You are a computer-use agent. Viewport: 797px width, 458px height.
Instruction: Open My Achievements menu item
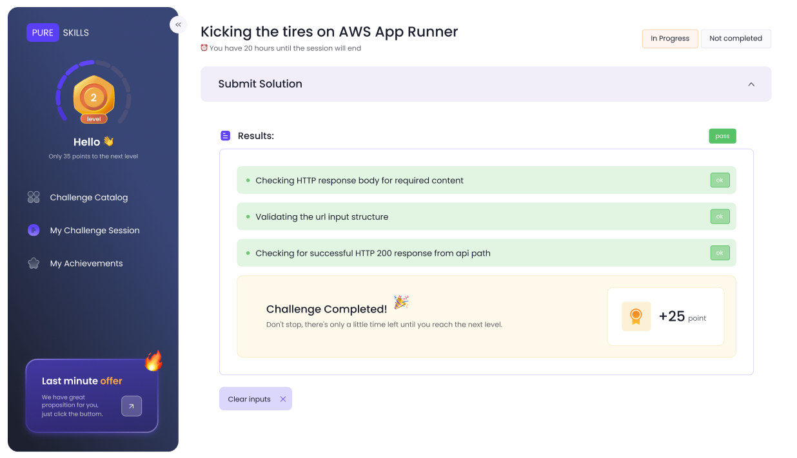pyautogui.click(x=86, y=263)
